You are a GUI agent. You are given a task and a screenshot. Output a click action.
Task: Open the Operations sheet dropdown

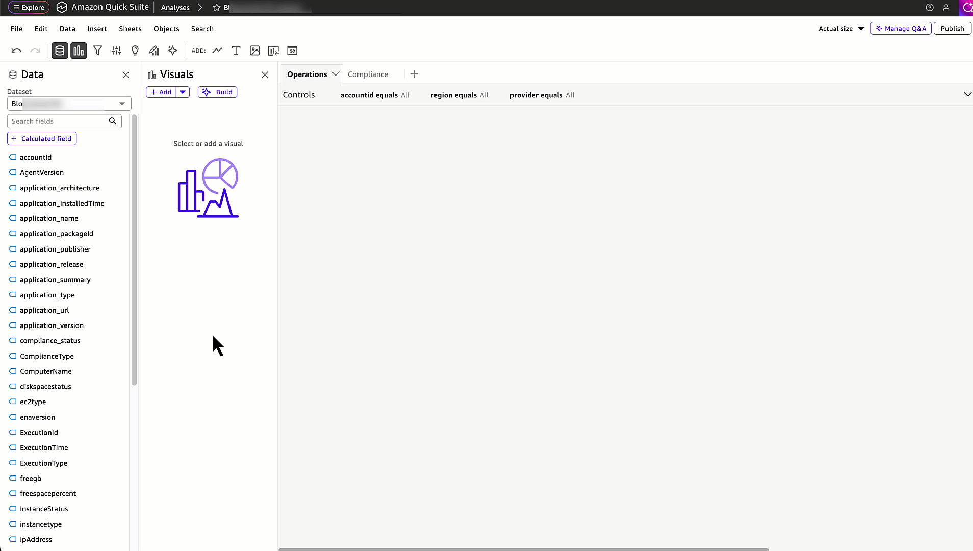335,74
